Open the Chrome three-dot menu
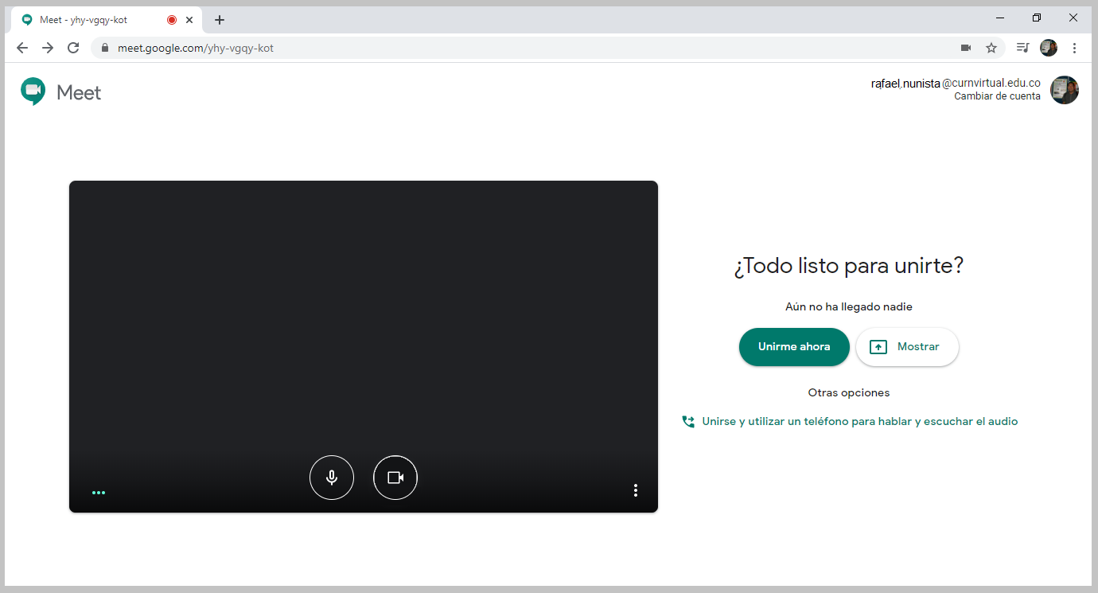The image size is (1098, 593). click(x=1074, y=48)
